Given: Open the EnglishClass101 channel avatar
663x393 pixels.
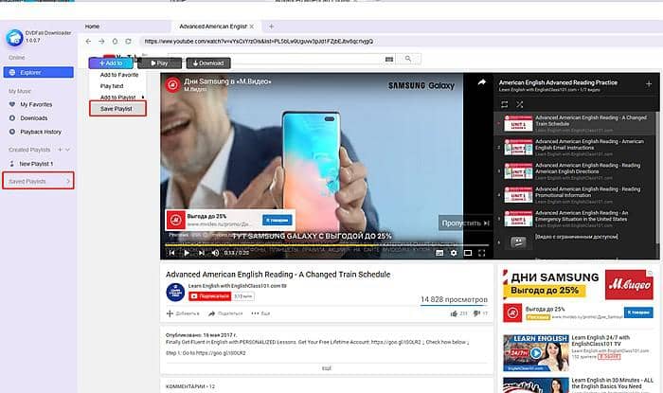Looking at the screenshot, I should click(175, 292).
